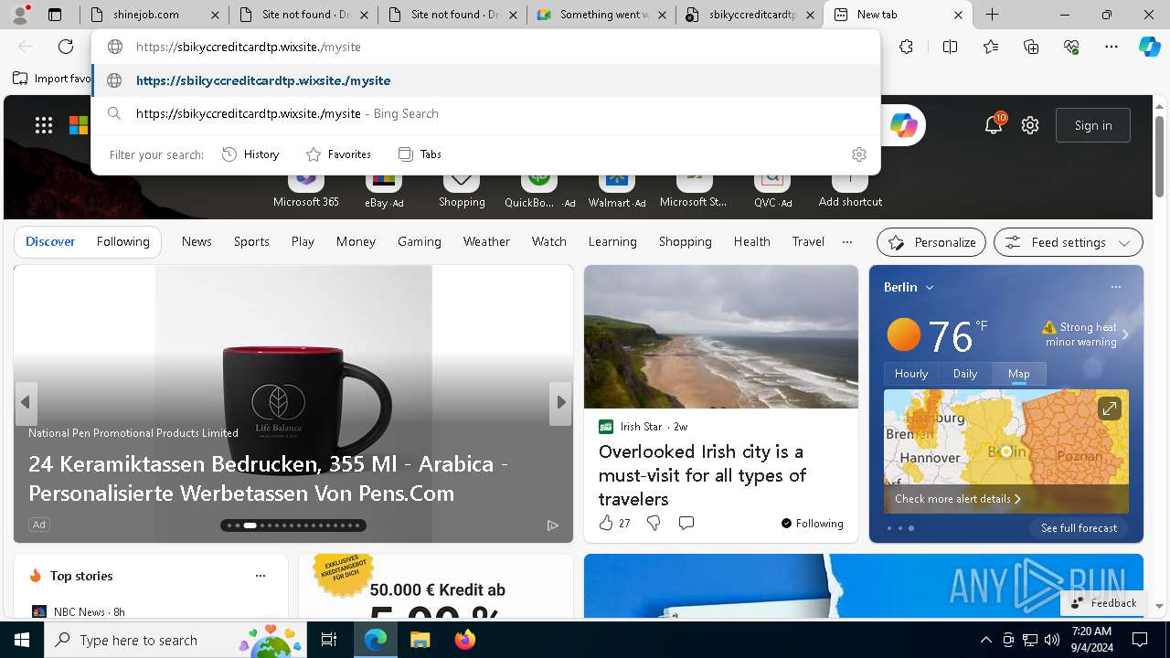The height and width of the screenshot is (658, 1170).
Task: Open the notifications bell icon
Action: coord(993,125)
